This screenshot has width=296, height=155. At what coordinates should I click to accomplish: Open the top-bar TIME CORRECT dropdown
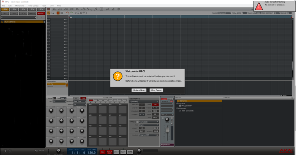coord(277,13)
